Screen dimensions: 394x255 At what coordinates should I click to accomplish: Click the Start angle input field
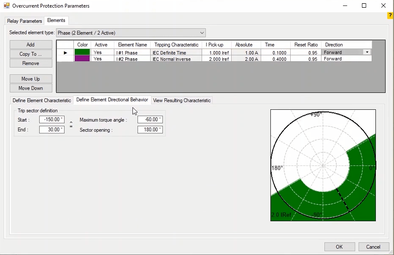click(x=52, y=120)
